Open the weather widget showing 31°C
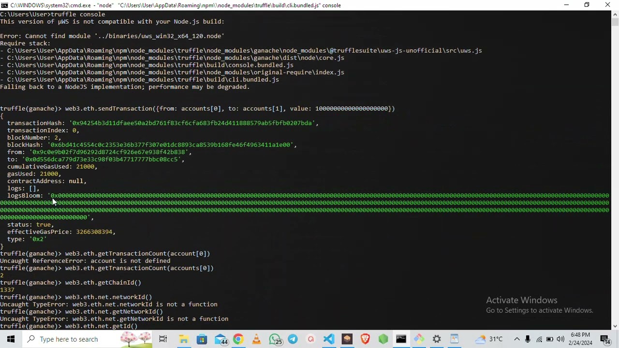The image size is (619, 348). tap(489, 339)
